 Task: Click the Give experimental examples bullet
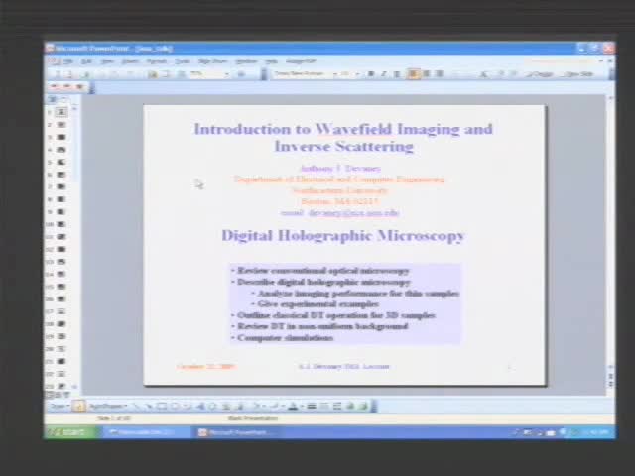317,304
